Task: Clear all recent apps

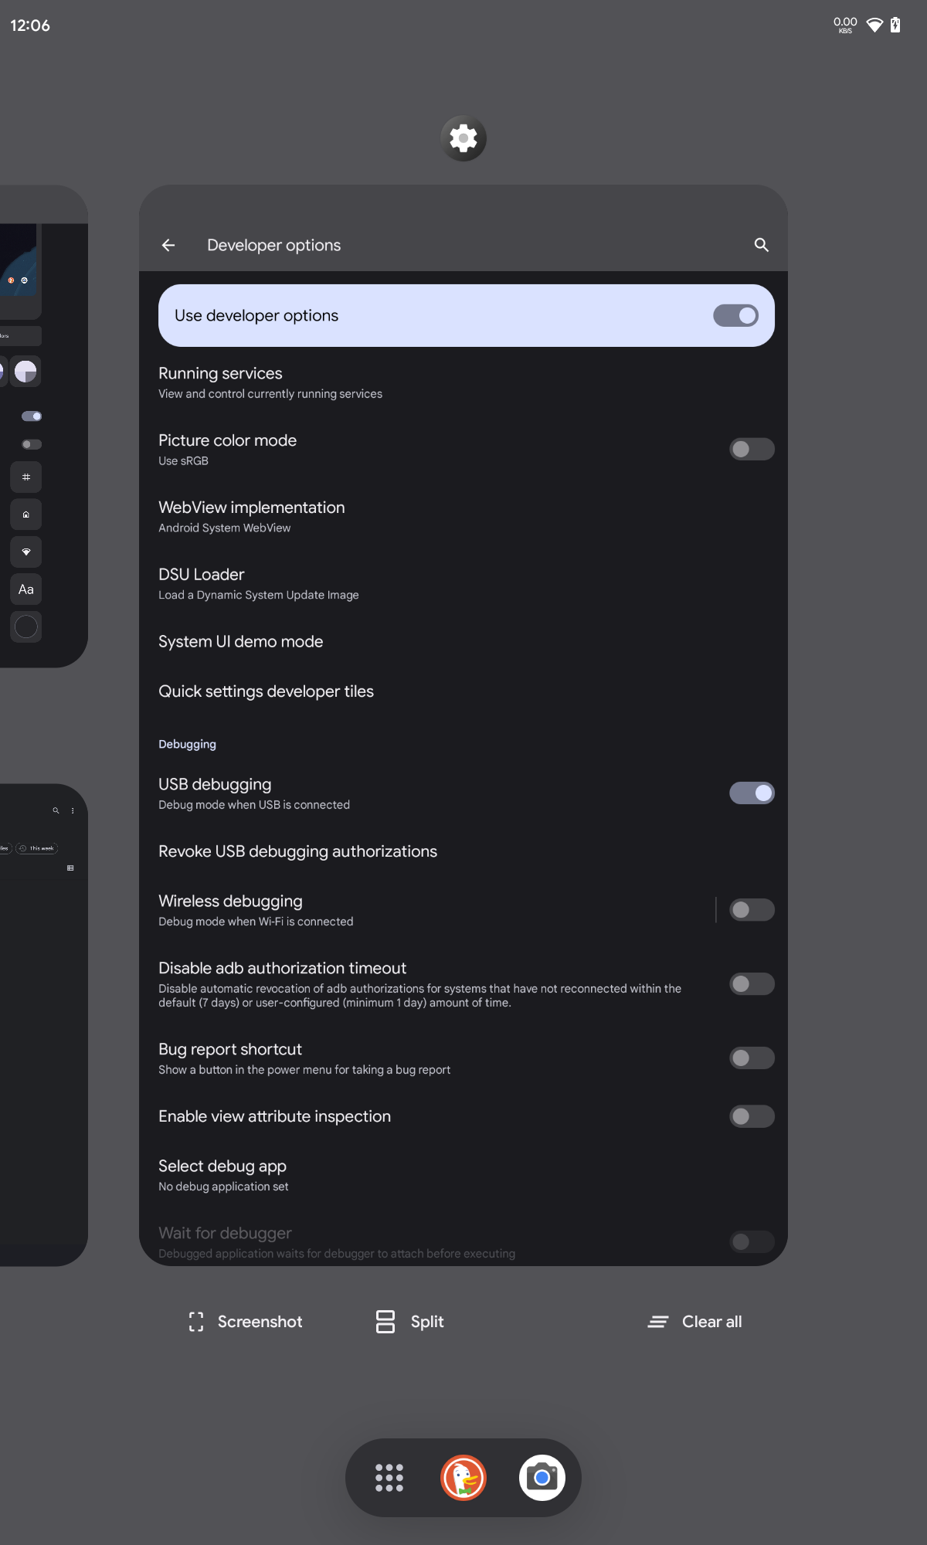Action: coord(695,1322)
